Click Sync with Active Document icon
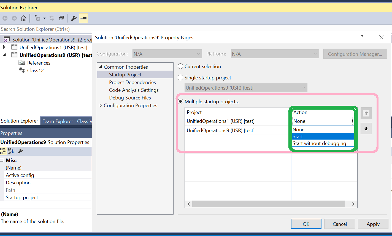Screen dimensions: 392x236 click(52, 18)
